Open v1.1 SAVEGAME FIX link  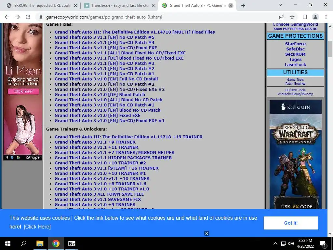point(98,200)
